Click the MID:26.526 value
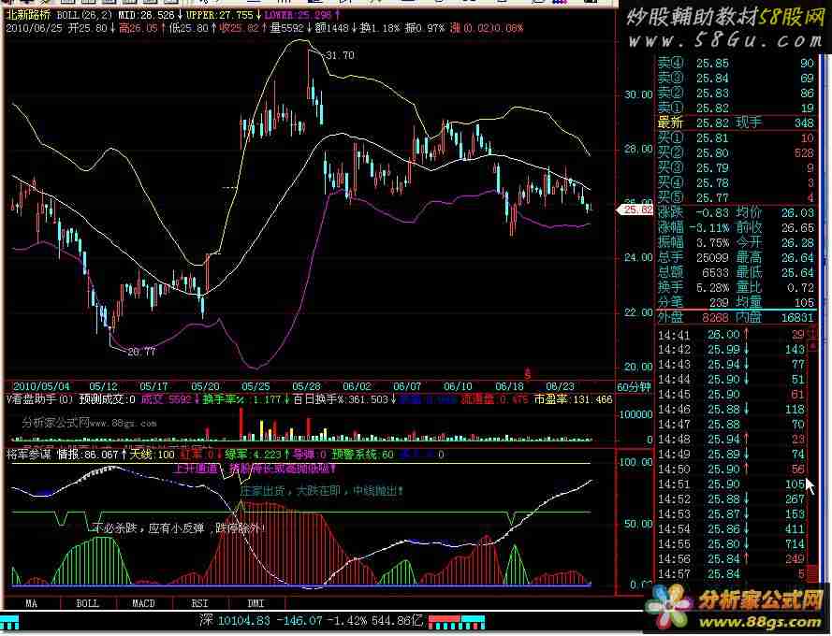This screenshot has width=832, height=636. point(146,15)
